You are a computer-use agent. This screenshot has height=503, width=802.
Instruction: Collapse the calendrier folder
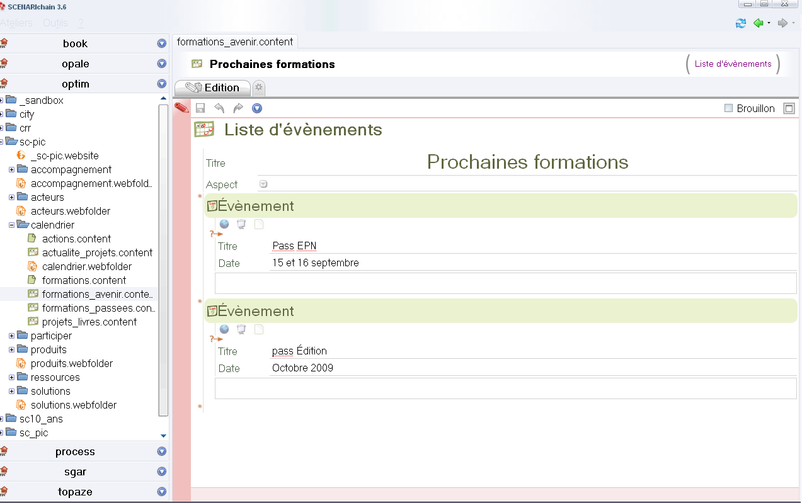coord(11,225)
